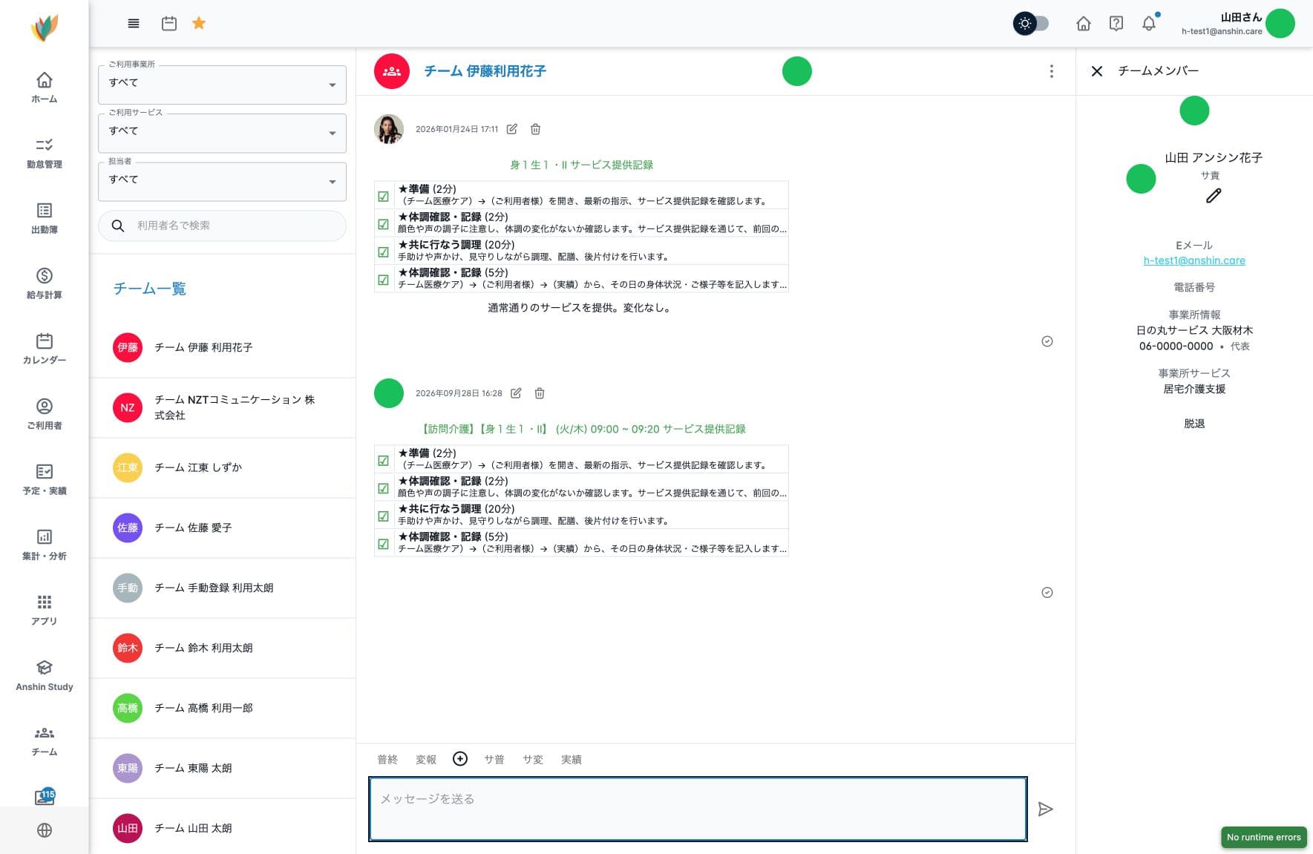Screen dimensions: 1313x854
Task: Go to home via top-right house icon
Action: coord(1084,24)
